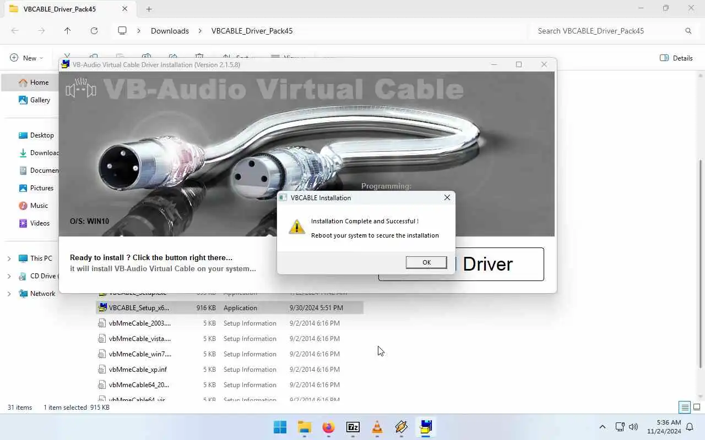Open the New dropdown in Explorer toolbar

pyautogui.click(x=26, y=58)
